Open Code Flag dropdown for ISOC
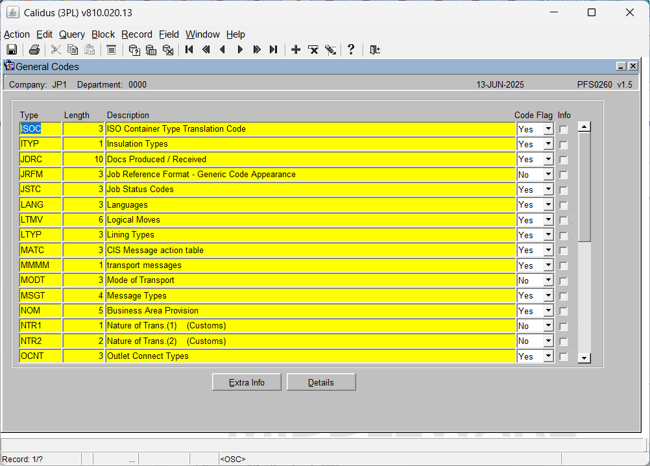 click(548, 129)
